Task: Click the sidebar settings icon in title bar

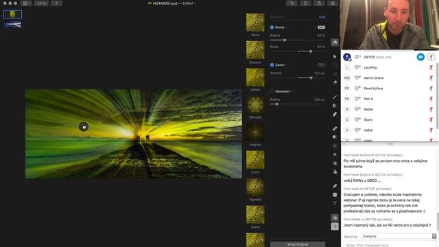Action: click(x=333, y=3)
